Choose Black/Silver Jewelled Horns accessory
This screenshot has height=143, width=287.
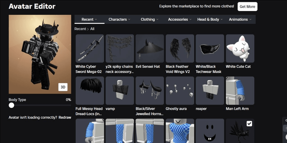(x=150, y=90)
